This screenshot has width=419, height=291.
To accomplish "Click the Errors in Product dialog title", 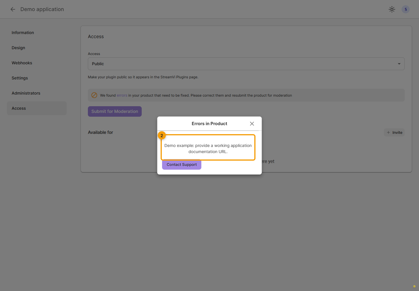I will (210, 124).
